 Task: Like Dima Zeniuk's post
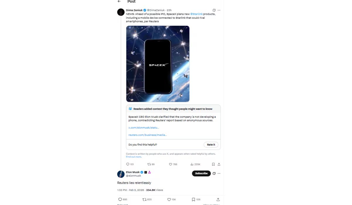coord(170,164)
